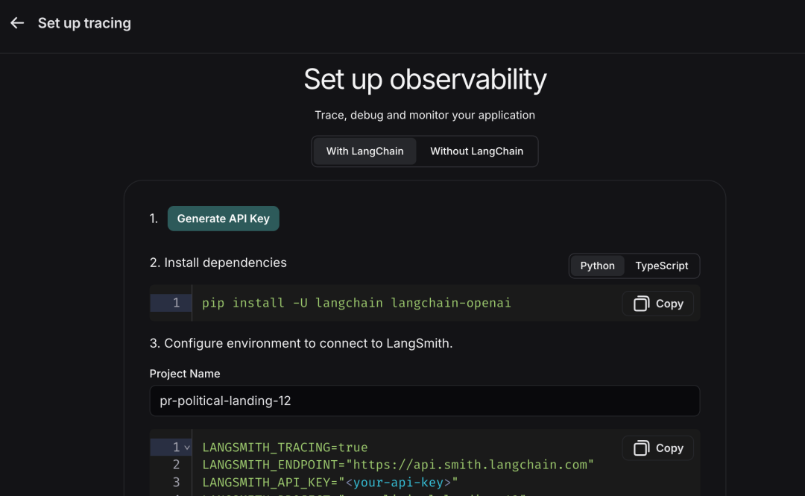Image resolution: width=805 pixels, height=496 pixels.
Task: Click the api.smith.langchain.com endpoint URL
Action: click(x=469, y=465)
